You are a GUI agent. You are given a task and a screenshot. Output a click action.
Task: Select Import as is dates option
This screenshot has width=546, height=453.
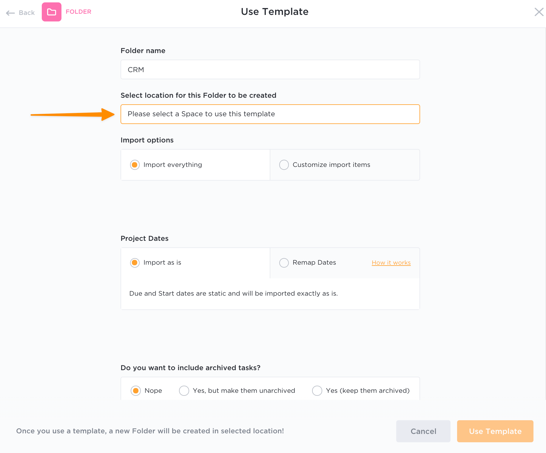(162, 263)
